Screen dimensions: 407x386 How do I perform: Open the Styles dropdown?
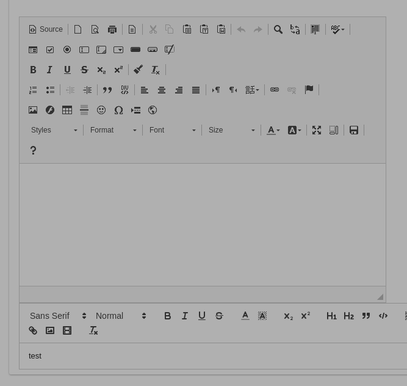pos(54,130)
